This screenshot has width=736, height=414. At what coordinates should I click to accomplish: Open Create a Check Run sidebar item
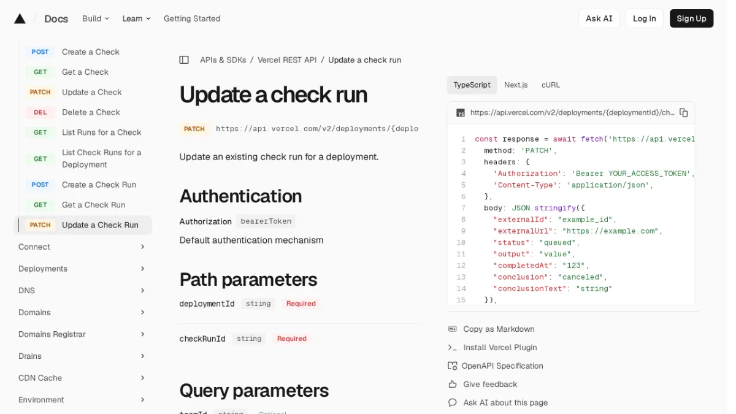[x=99, y=185]
